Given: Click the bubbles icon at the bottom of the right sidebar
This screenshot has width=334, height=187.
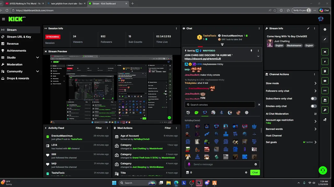Looking at the screenshot, I should [325, 120].
